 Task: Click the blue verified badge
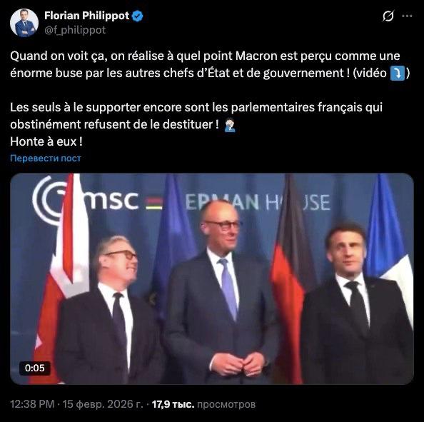137,16
